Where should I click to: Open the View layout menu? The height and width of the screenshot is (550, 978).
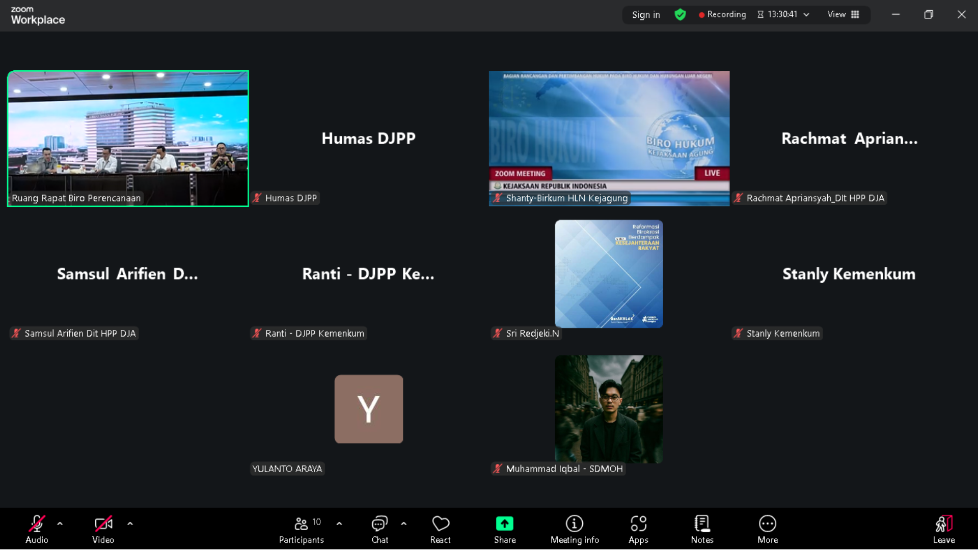click(x=843, y=15)
